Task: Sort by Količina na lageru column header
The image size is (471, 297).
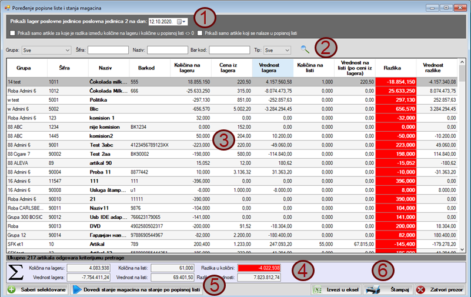Action: [x=191, y=68]
